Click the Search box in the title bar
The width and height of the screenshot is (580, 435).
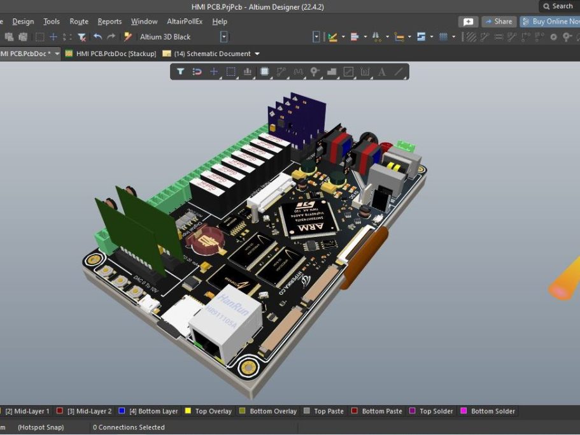point(559,6)
